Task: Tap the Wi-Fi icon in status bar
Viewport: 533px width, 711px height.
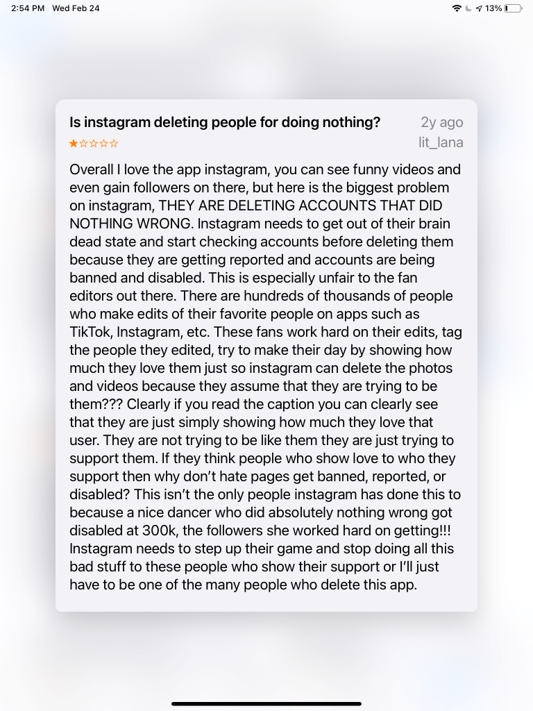Action: [456, 8]
